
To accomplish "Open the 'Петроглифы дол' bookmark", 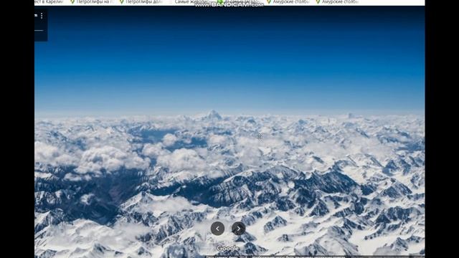I will pyautogui.click(x=141, y=2).
